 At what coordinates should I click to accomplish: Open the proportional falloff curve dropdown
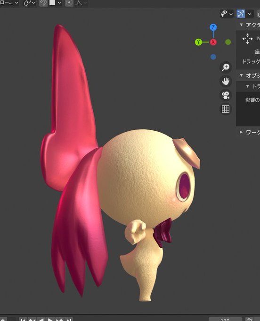pos(81,3)
